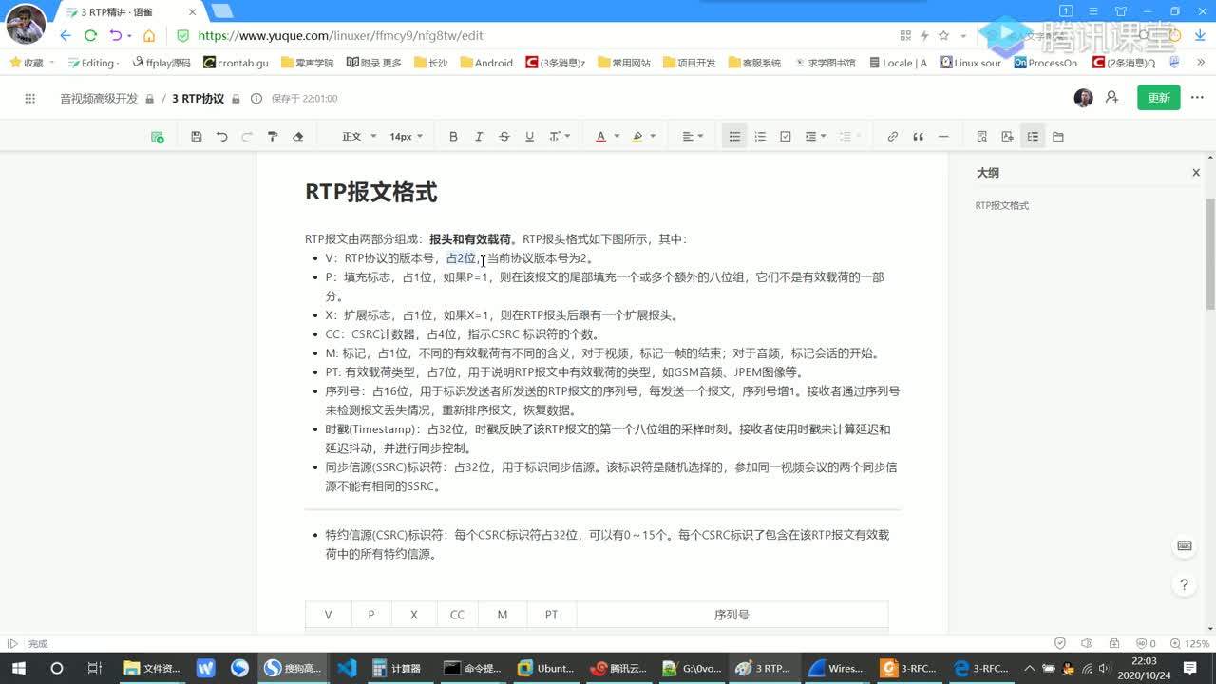Insert a task checkbox list
1216x684 pixels.
(x=786, y=137)
